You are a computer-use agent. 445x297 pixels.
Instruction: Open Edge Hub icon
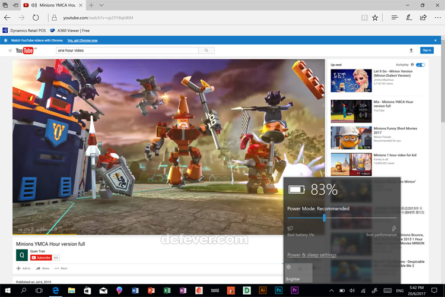(395, 18)
